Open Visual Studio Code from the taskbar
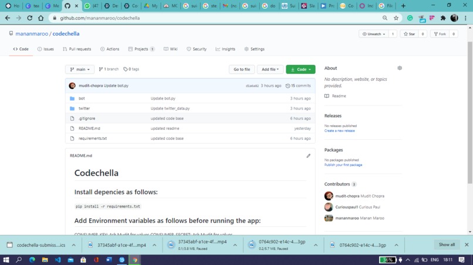Screen dimensions: 473x265 click(x=58, y=260)
